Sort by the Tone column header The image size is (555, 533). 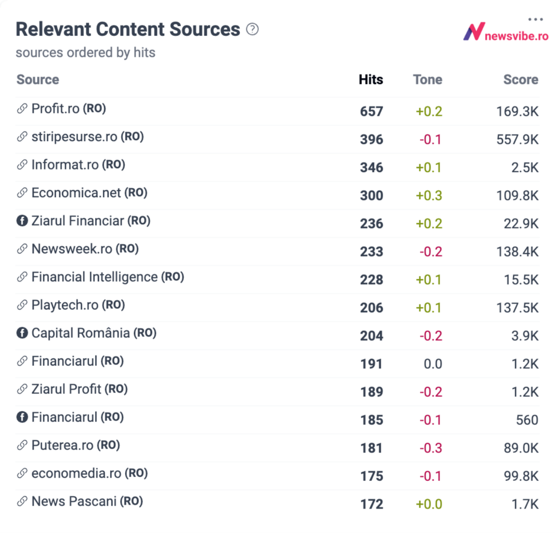point(427,80)
